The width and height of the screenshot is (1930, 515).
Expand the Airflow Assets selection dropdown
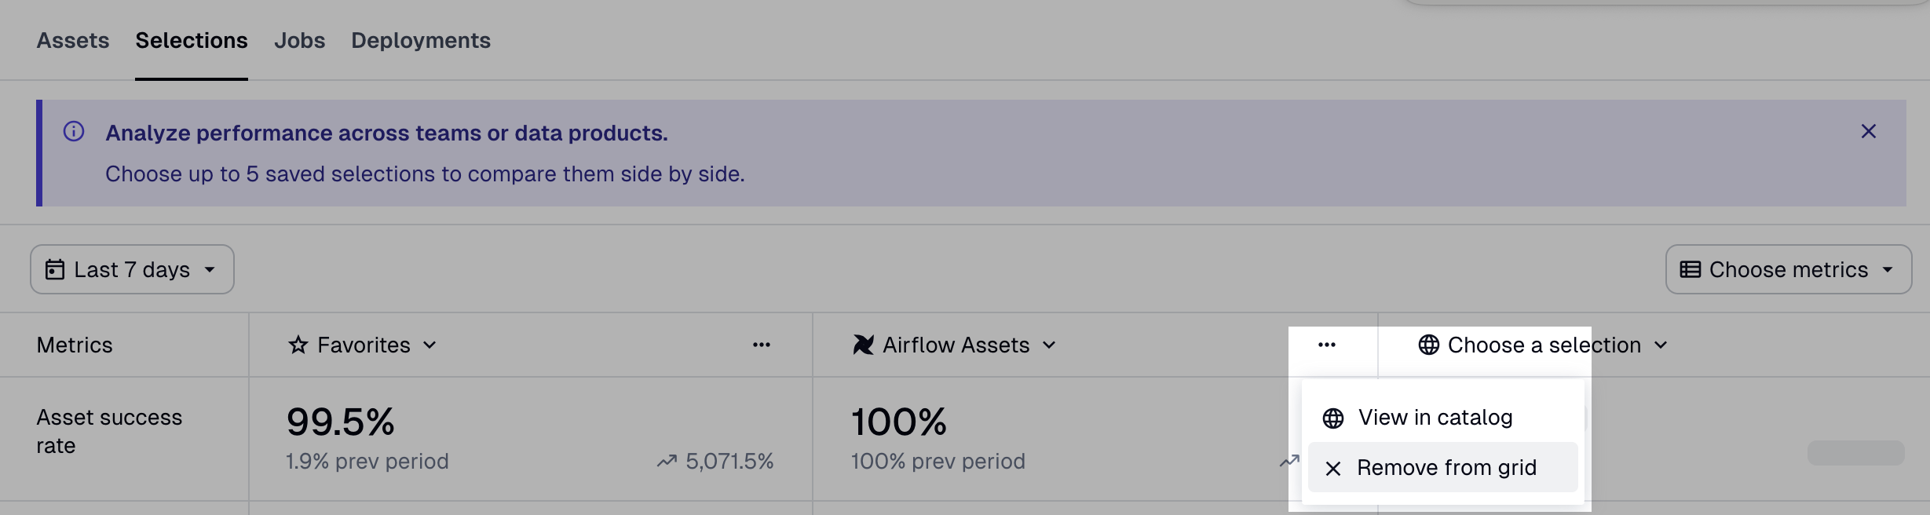1049,345
